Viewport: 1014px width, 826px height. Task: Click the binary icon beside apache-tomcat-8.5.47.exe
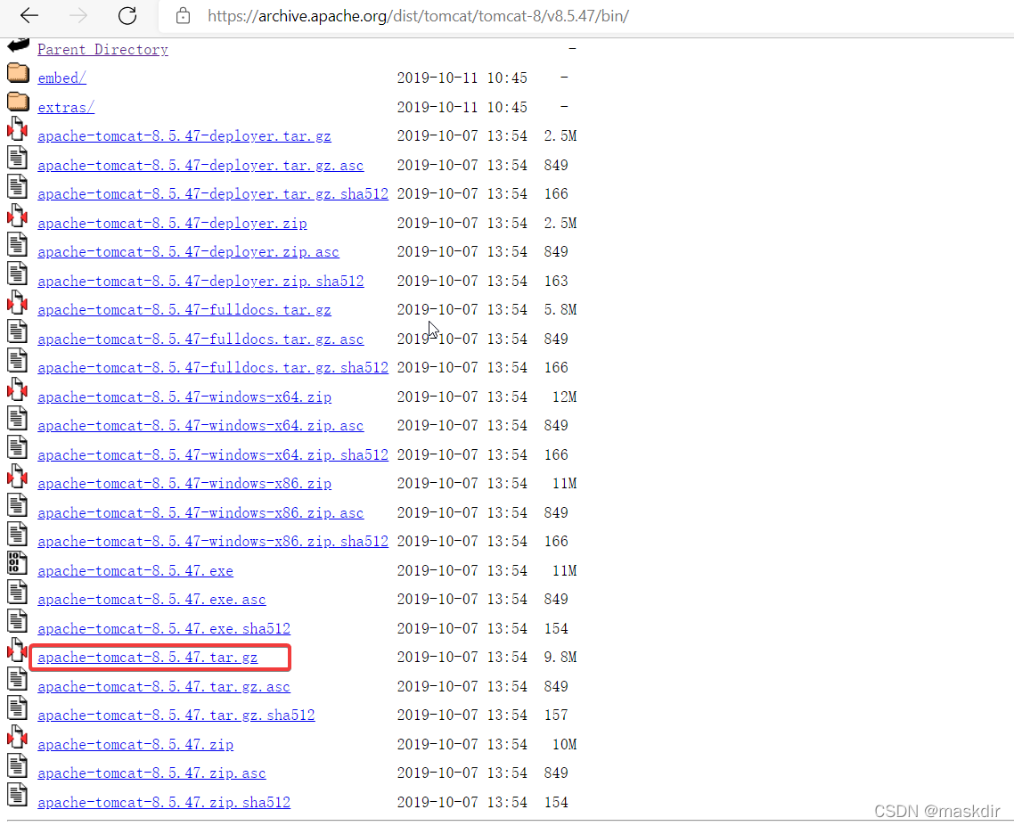(18, 563)
